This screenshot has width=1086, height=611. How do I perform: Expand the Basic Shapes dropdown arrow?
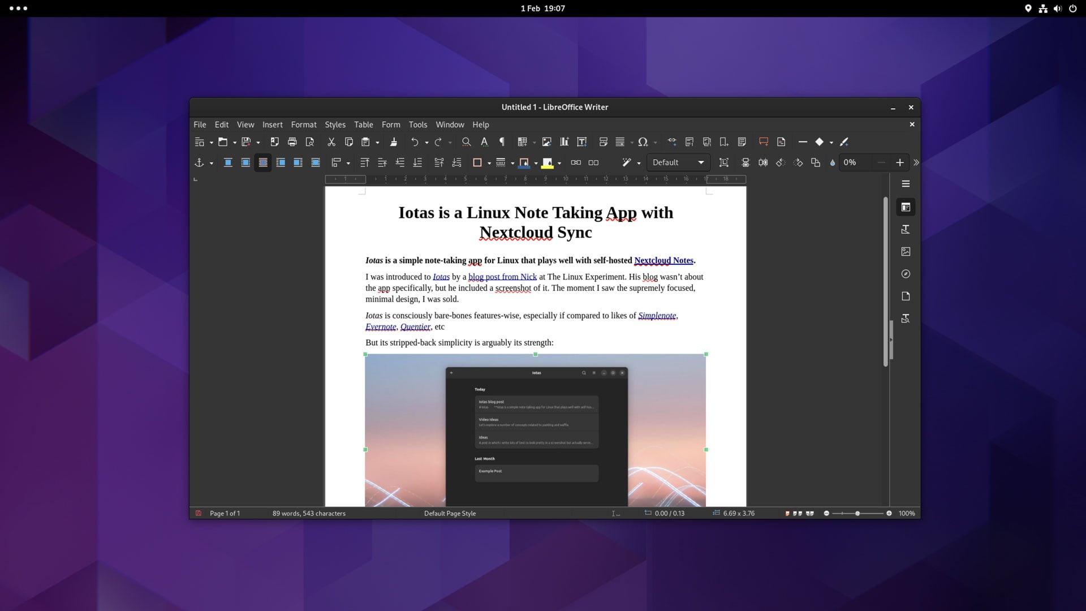click(831, 143)
